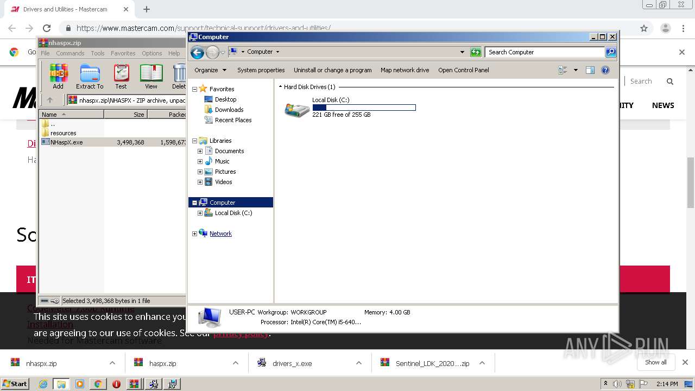The height and width of the screenshot is (391, 695).
Task: Sort WinRAR list by Size column
Action: [125, 115]
